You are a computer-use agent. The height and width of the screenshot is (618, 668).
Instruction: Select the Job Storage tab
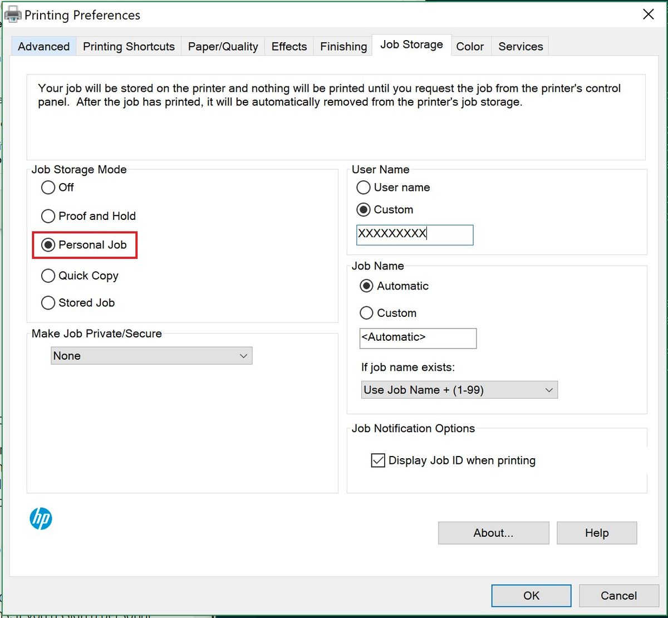click(412, 45)
